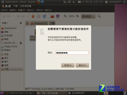Open the Help icon in top panel
127x95 pixels.
pos(42,2)
